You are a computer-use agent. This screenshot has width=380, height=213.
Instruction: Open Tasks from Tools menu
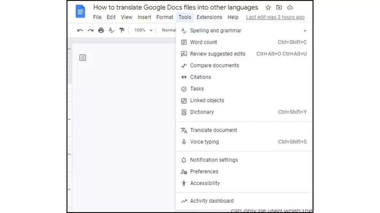[x=244, y=89]
